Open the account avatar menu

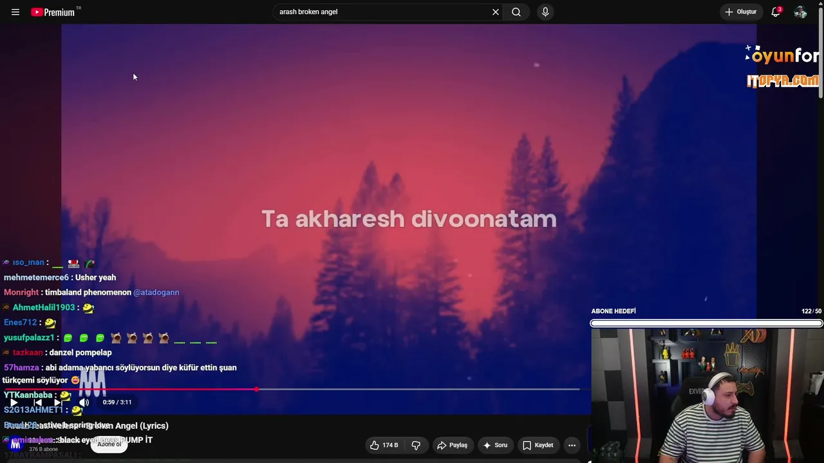(800, 12)
